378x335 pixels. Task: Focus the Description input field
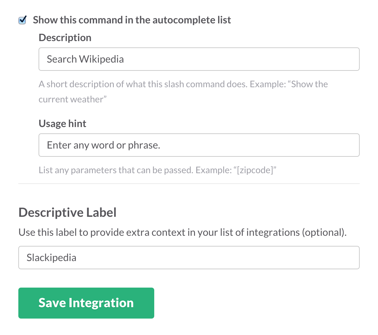tap(199, 59)
